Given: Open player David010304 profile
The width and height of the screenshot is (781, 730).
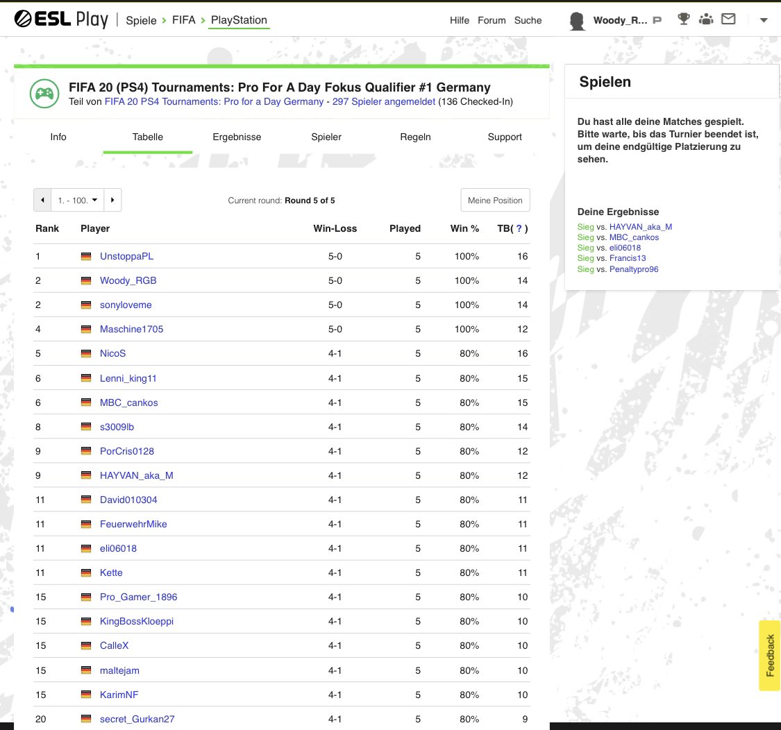Looking at the screenshot, I should tap(128, 500).
